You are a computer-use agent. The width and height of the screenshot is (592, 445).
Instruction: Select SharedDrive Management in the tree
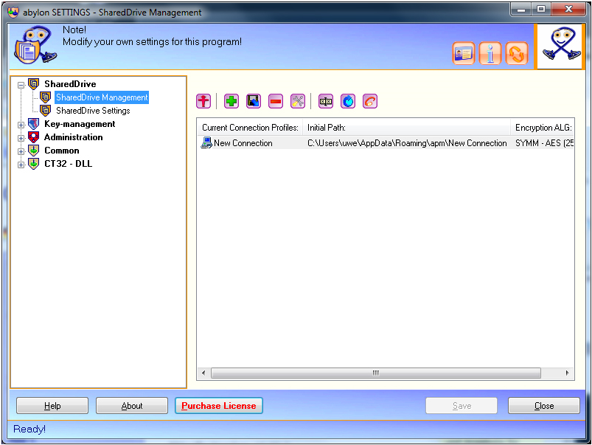(x=102, y=97)
